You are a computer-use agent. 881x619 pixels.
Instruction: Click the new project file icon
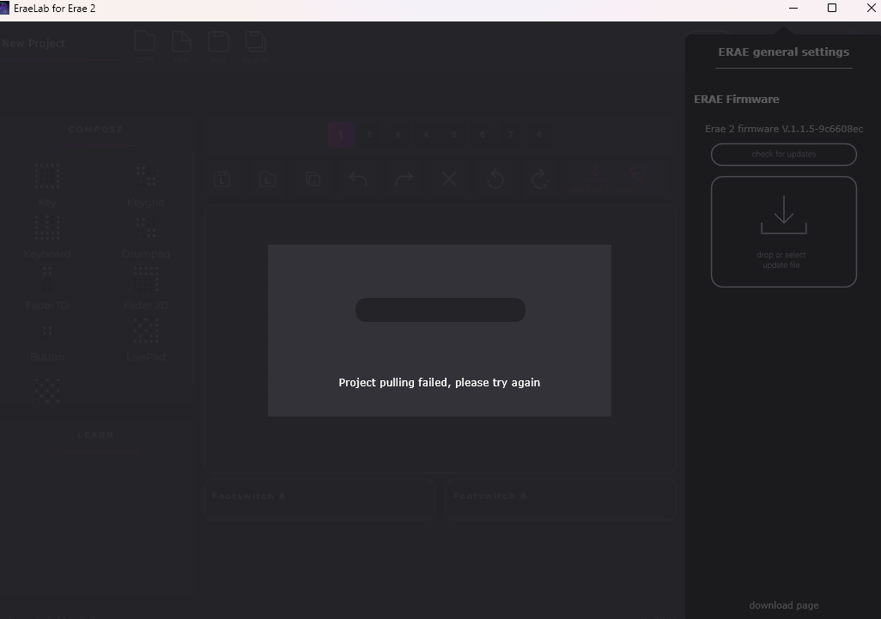pos(181,41)
